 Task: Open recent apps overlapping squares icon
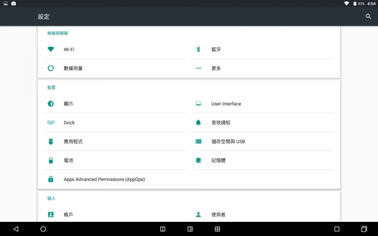point(364,229)
